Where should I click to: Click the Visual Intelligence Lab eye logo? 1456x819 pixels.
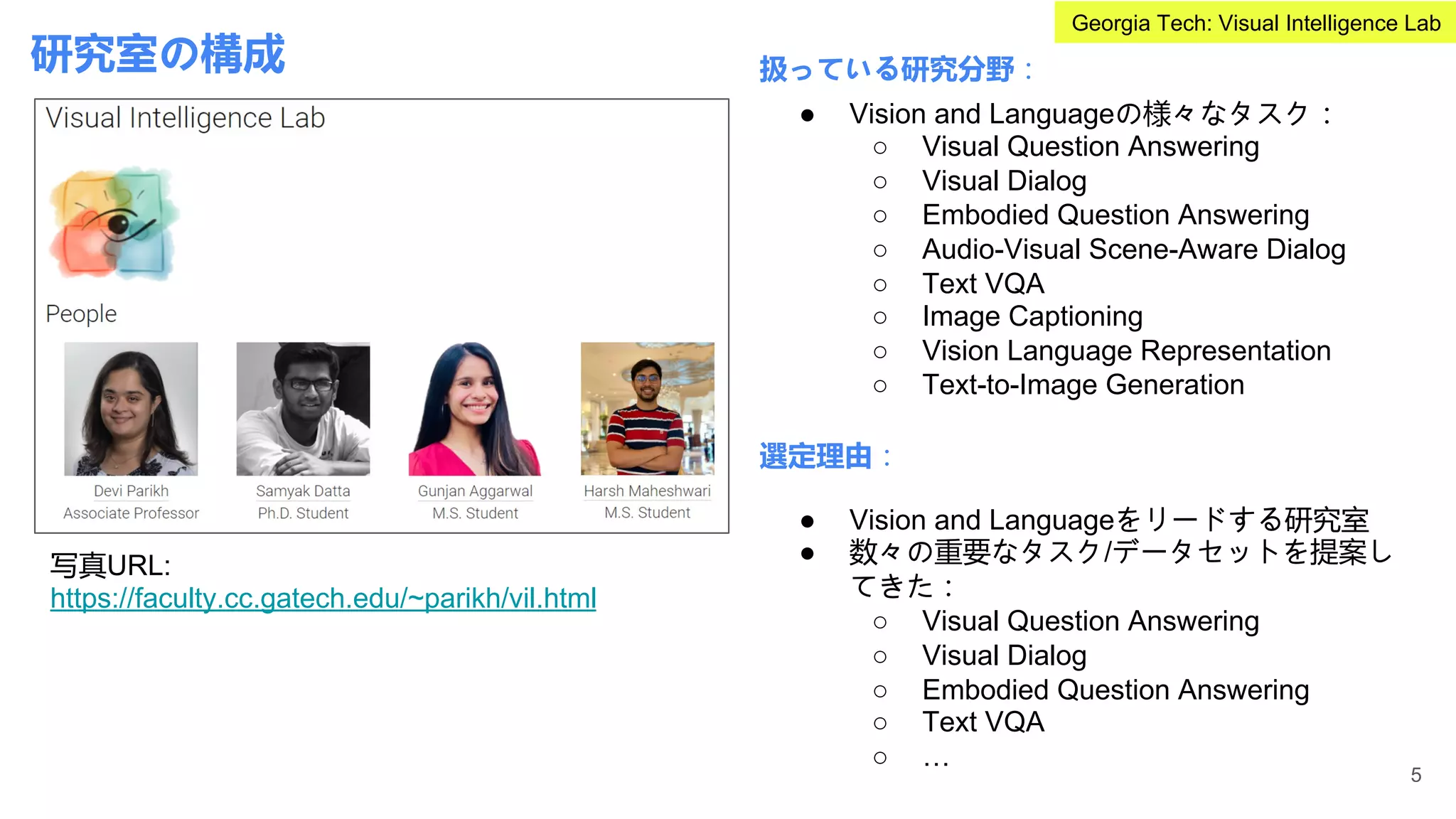point(114,223)
